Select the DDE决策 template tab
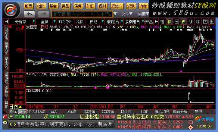Screen dimensions: 218x132 (x=108, y=112)
